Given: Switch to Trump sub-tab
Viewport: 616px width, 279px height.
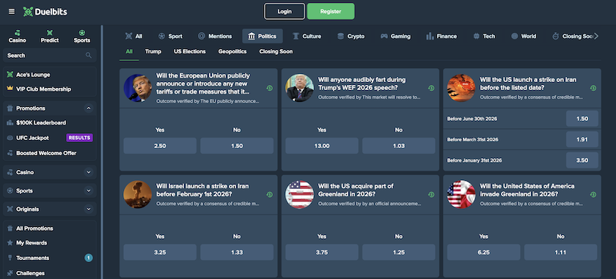Looking at the screenshot, I should click(153, 51).
